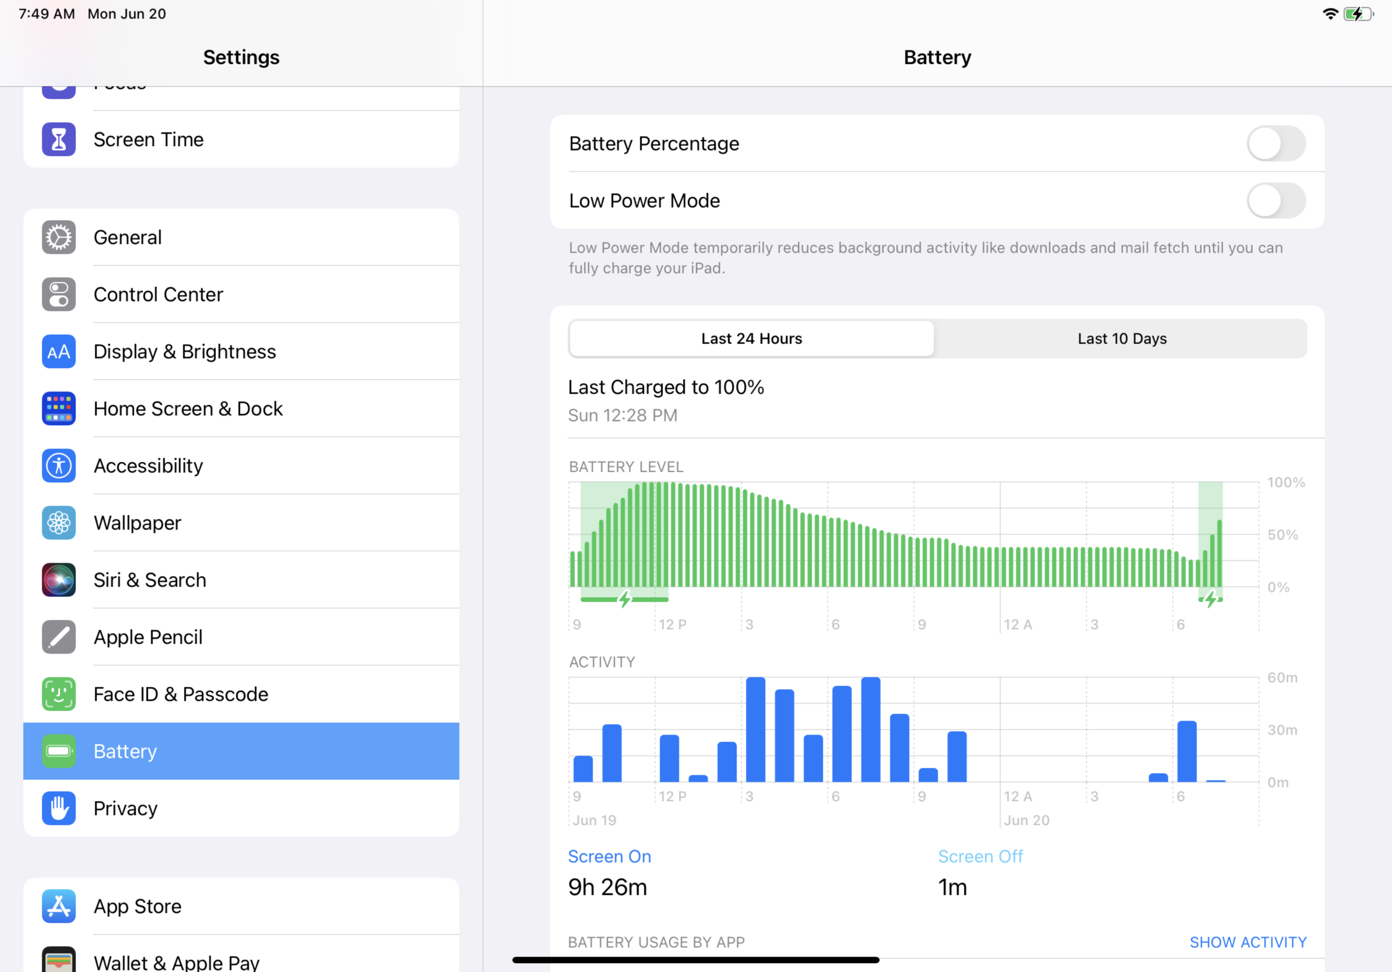Tap the Screen On label
This screenshot has width=1392, height=972.
tap(609, 856)
